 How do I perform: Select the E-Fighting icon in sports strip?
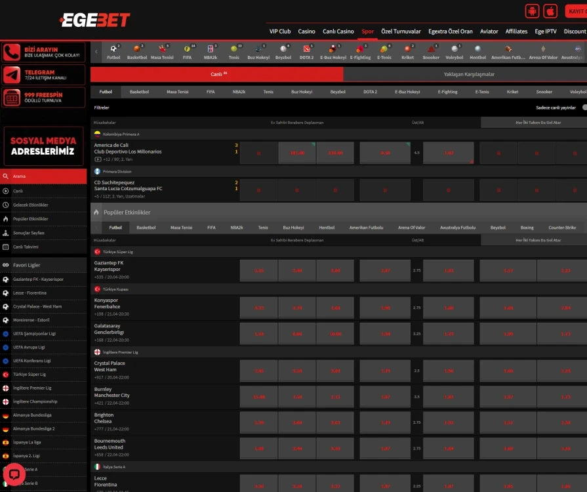click(360, 49)
